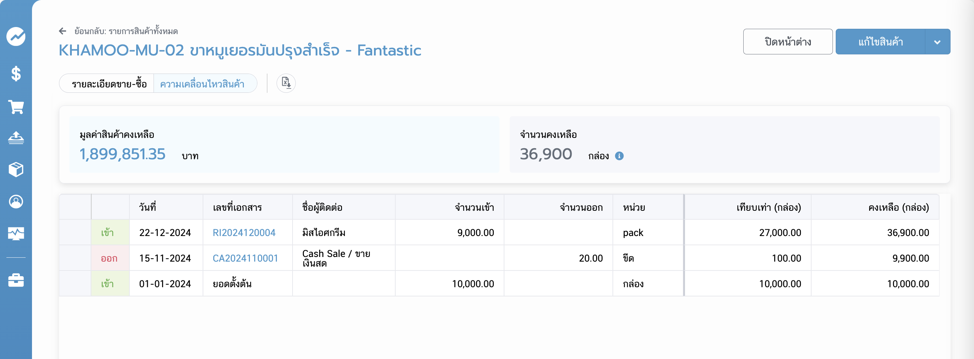Viewport: 974px width, 359px height.
Task: Open document CA2024110001
Action: (x=245, y=258)
